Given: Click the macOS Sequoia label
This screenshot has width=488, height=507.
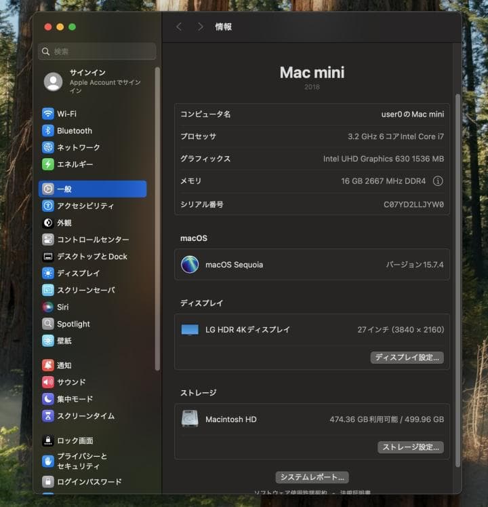Looking at the screenshot, I should coord(234,265).
